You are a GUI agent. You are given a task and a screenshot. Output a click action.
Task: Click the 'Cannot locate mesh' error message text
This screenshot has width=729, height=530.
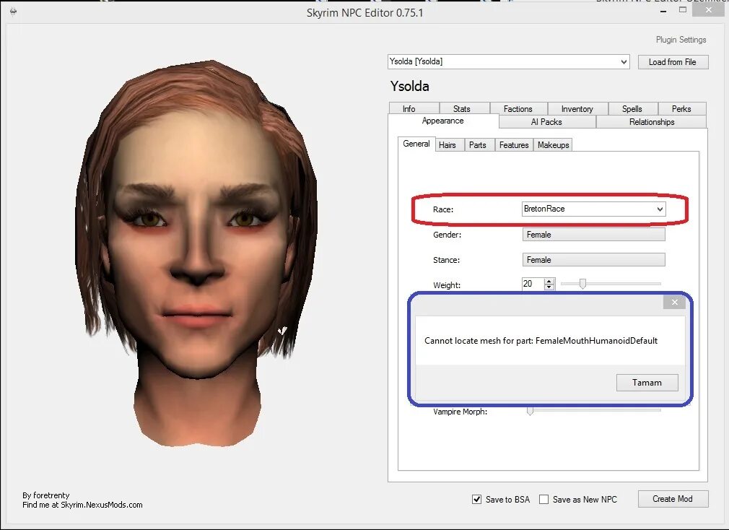point(541,341)
